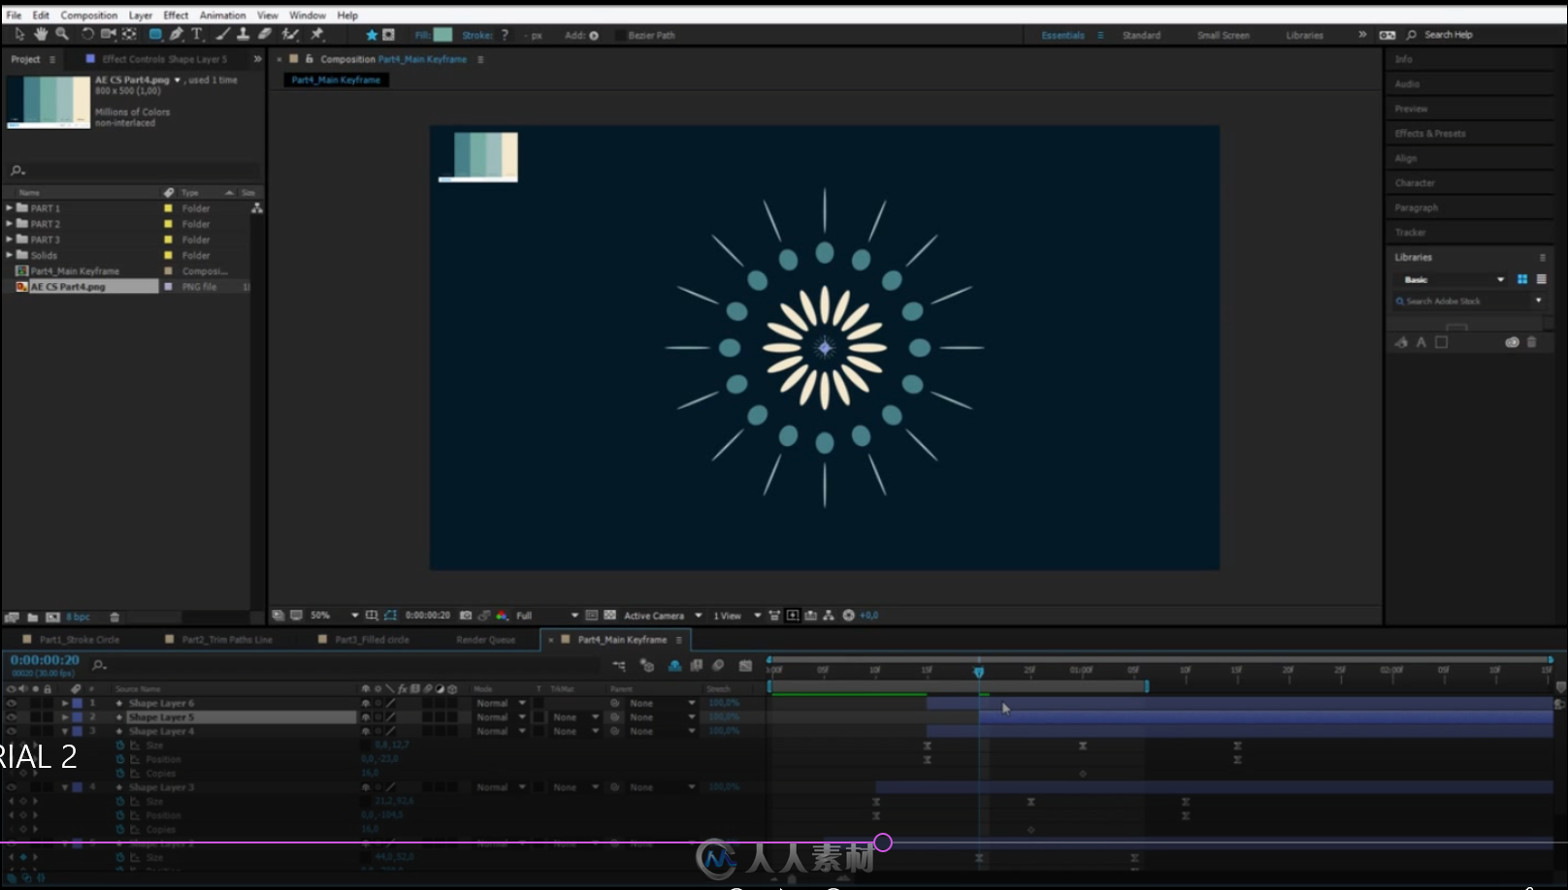1568x890 pixels.
Task: Select the Pan Behind anchor point tool
Action: [129, 34]
